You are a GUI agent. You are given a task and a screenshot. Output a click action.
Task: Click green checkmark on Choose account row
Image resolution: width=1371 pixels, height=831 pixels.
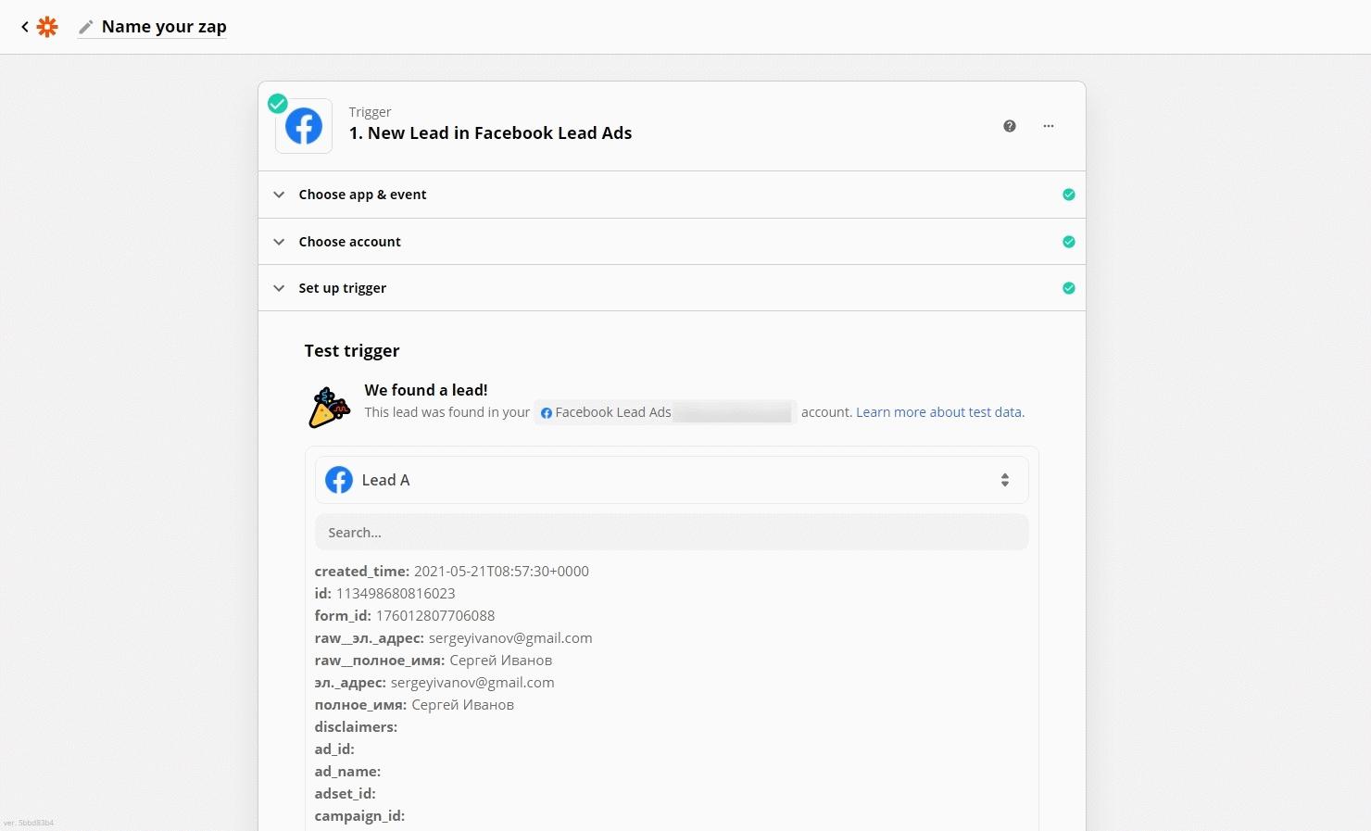[x=1069, y=242]
